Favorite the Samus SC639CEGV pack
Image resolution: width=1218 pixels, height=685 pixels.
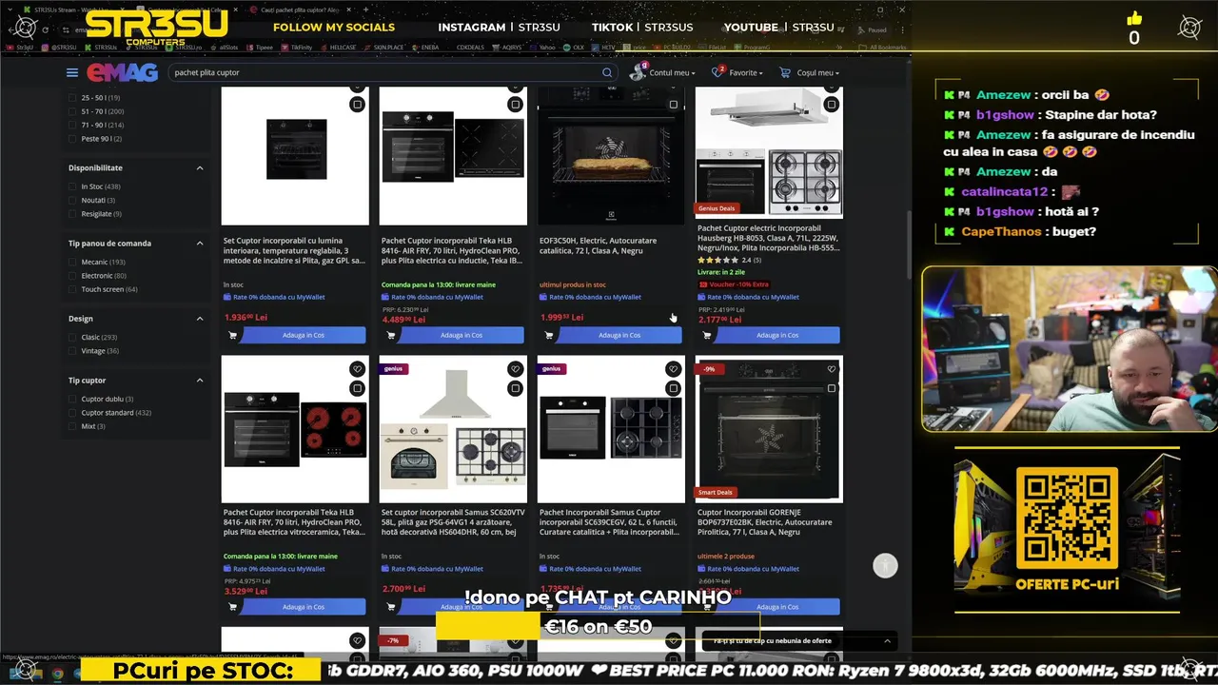click(673, 369)
